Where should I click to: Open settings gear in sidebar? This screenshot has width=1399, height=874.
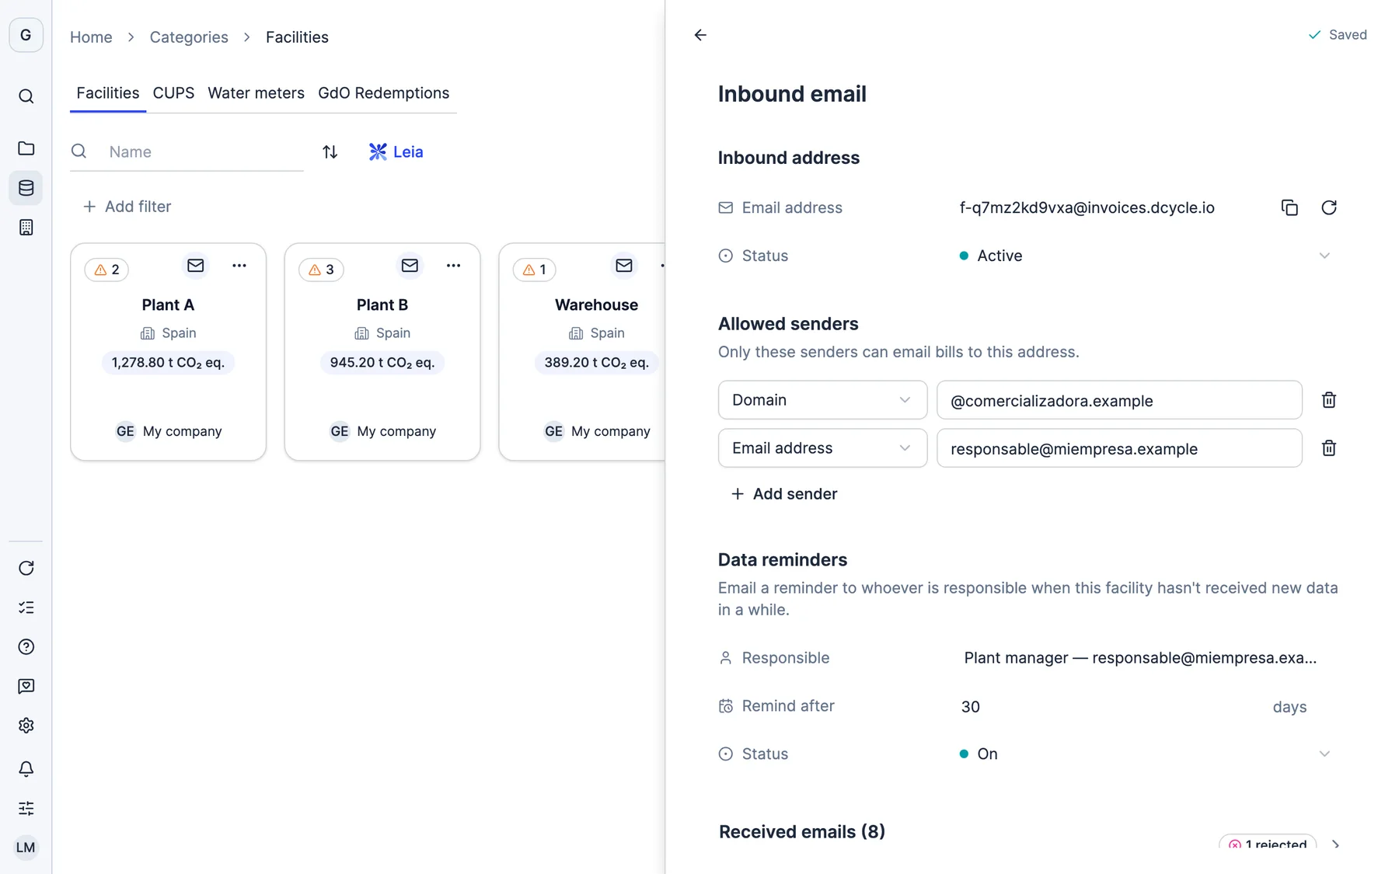[26, 726]
